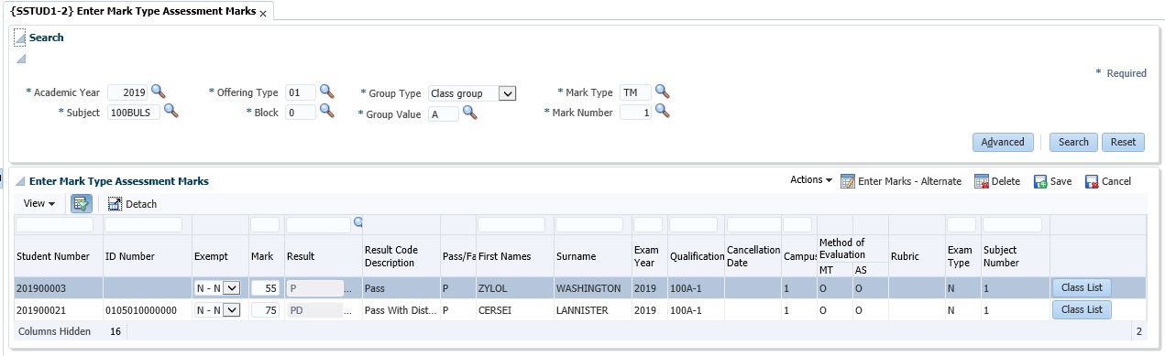The image size is (1165, 356).
Task: Click the Delete icon in toolbar
Action: click(x=982, y=181)
